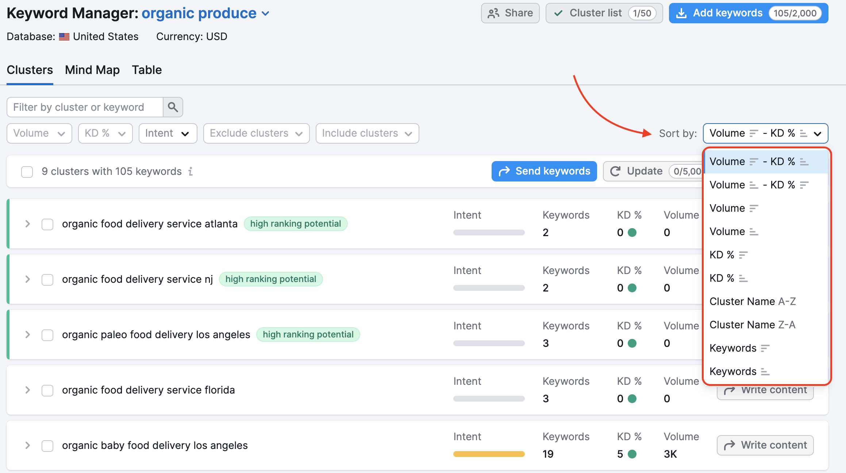
Task: Toggle the checkbox for organic food delivery atlanta
Action: point(48,223)
